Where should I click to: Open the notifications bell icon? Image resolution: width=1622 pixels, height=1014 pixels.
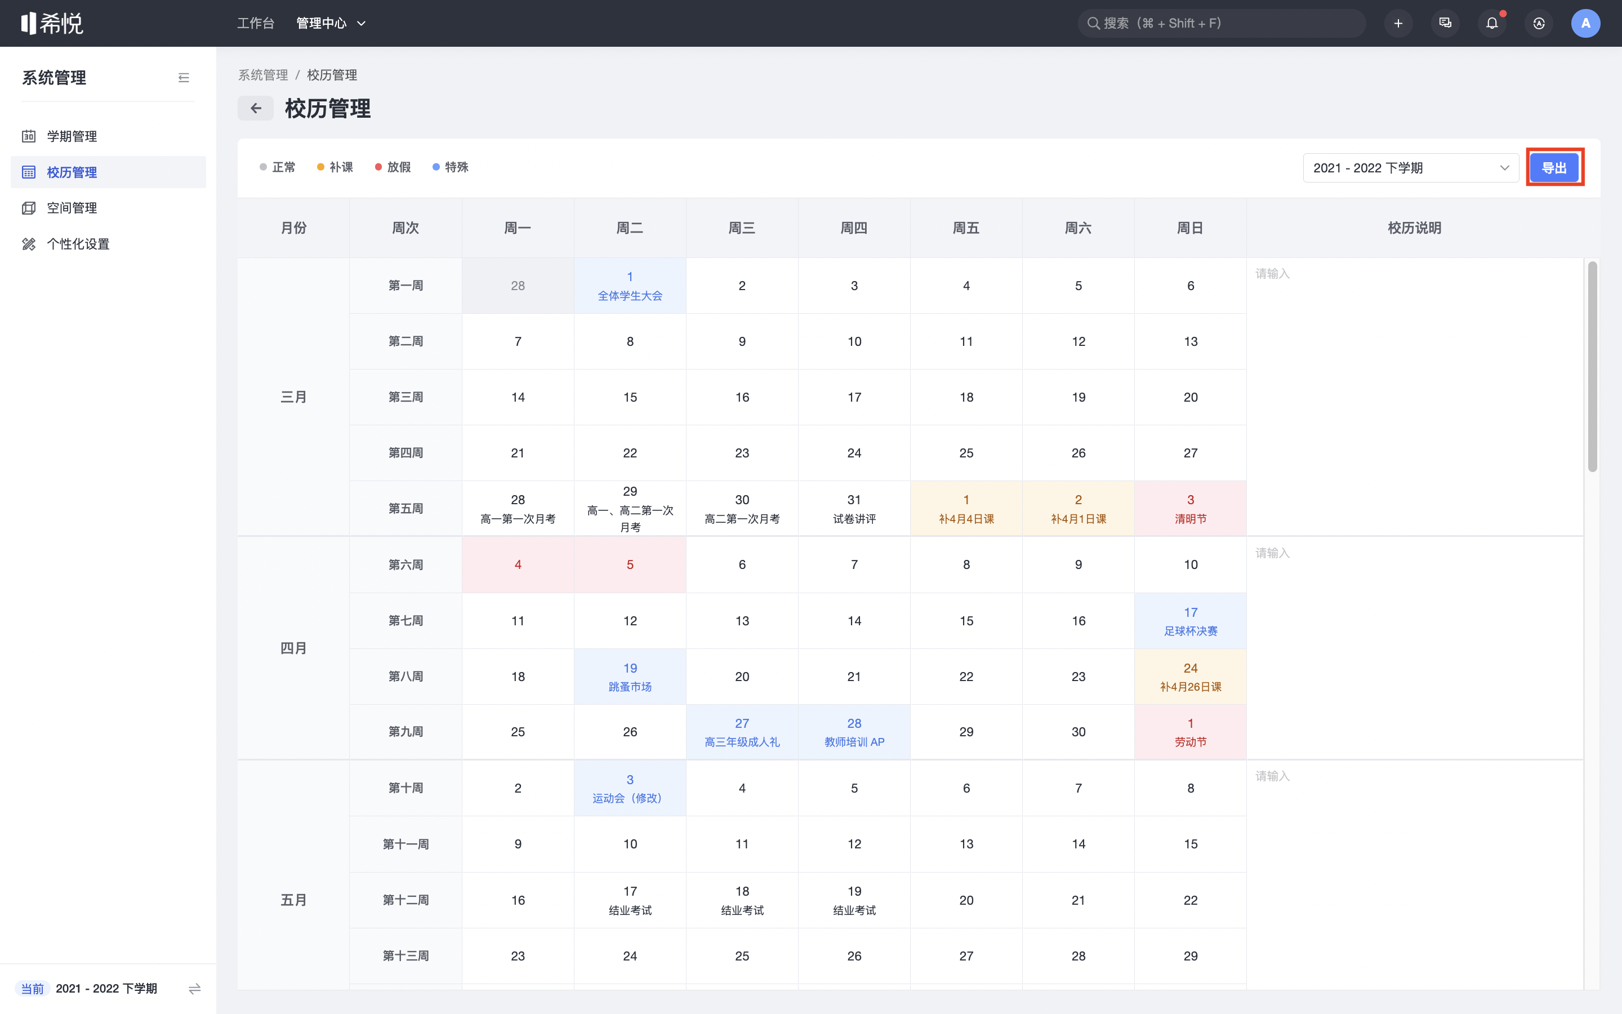(1492, 24)
